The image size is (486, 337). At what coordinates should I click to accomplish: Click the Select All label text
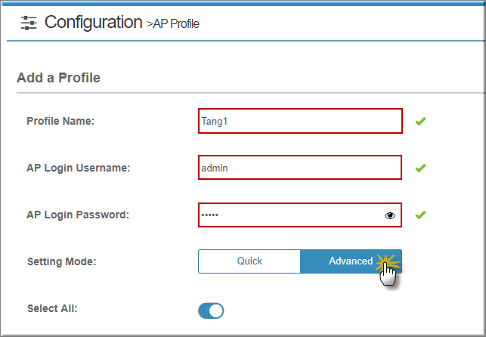pos(52,308)
